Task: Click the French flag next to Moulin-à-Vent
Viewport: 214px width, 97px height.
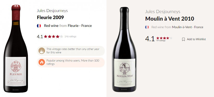Action: (x=147, y=27)
